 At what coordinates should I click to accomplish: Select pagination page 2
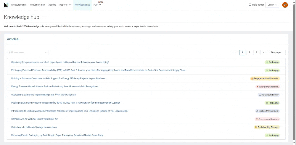click(x=249, y=52)
